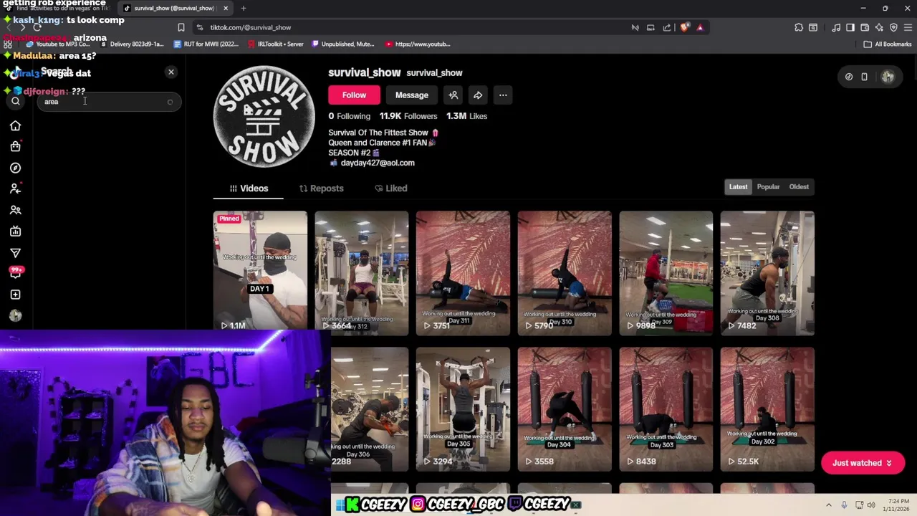Viewport: 917px width, 516px height.
Task: Open Messages paper-plane icon in sidebar
Action: 15,252
